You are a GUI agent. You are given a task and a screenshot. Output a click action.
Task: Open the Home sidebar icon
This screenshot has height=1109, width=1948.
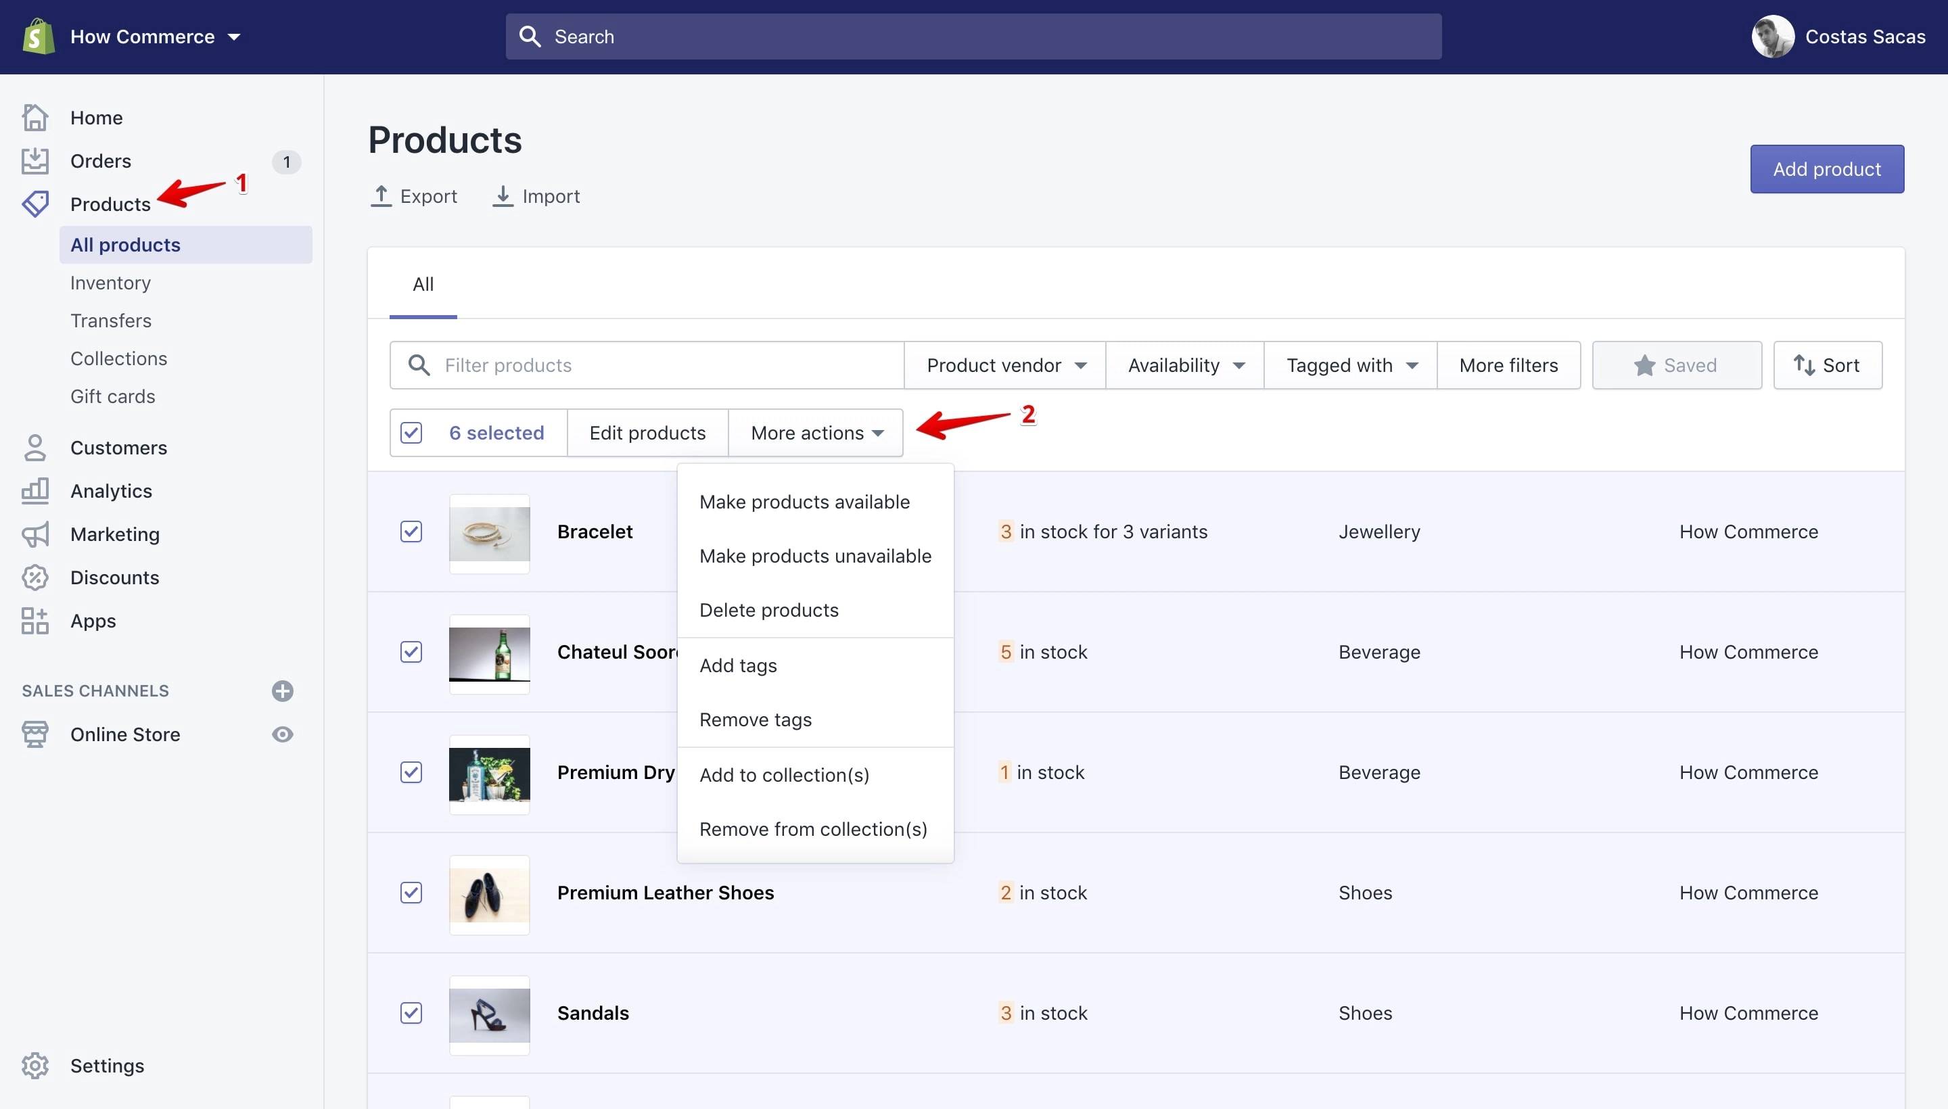(35, 117)
